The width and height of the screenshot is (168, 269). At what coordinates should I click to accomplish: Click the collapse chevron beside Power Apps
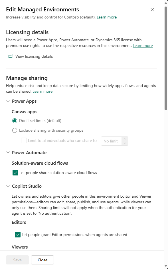[x=8, y=101]
